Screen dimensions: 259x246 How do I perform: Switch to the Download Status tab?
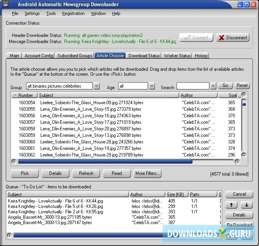coord(144,56)
